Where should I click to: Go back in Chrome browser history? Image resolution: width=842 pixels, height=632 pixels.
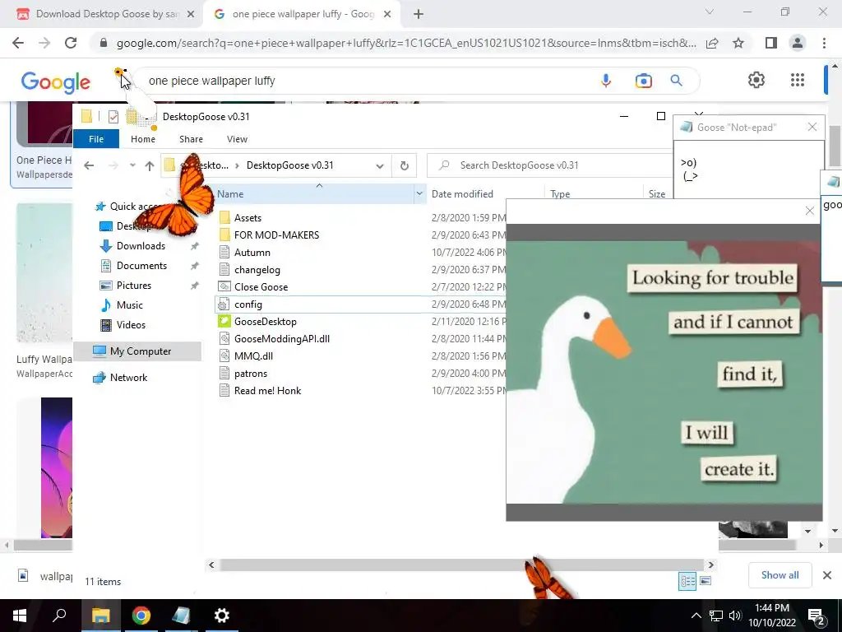pos(18,43)
